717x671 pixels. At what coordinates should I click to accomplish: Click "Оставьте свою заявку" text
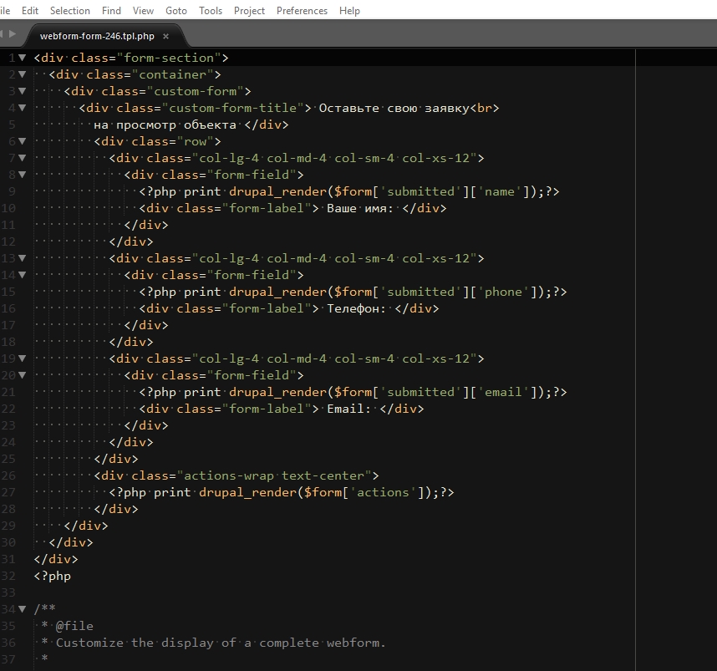394,108
